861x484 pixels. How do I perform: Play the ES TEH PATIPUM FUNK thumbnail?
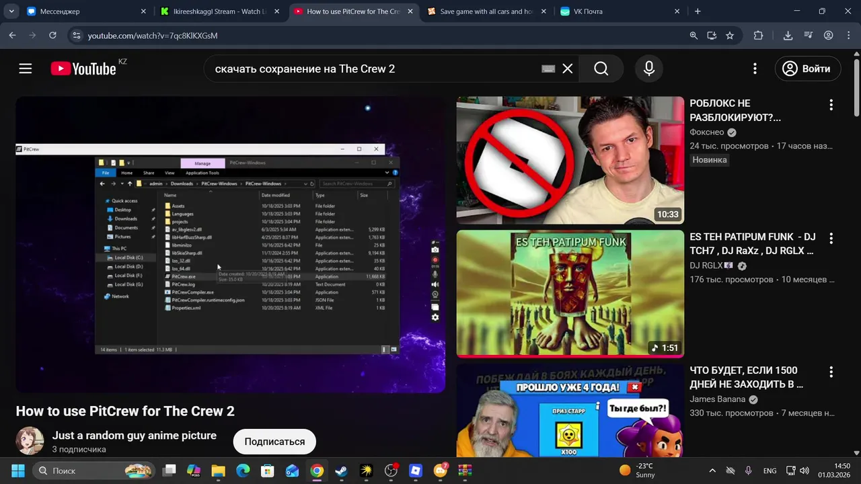coord(570,294)
